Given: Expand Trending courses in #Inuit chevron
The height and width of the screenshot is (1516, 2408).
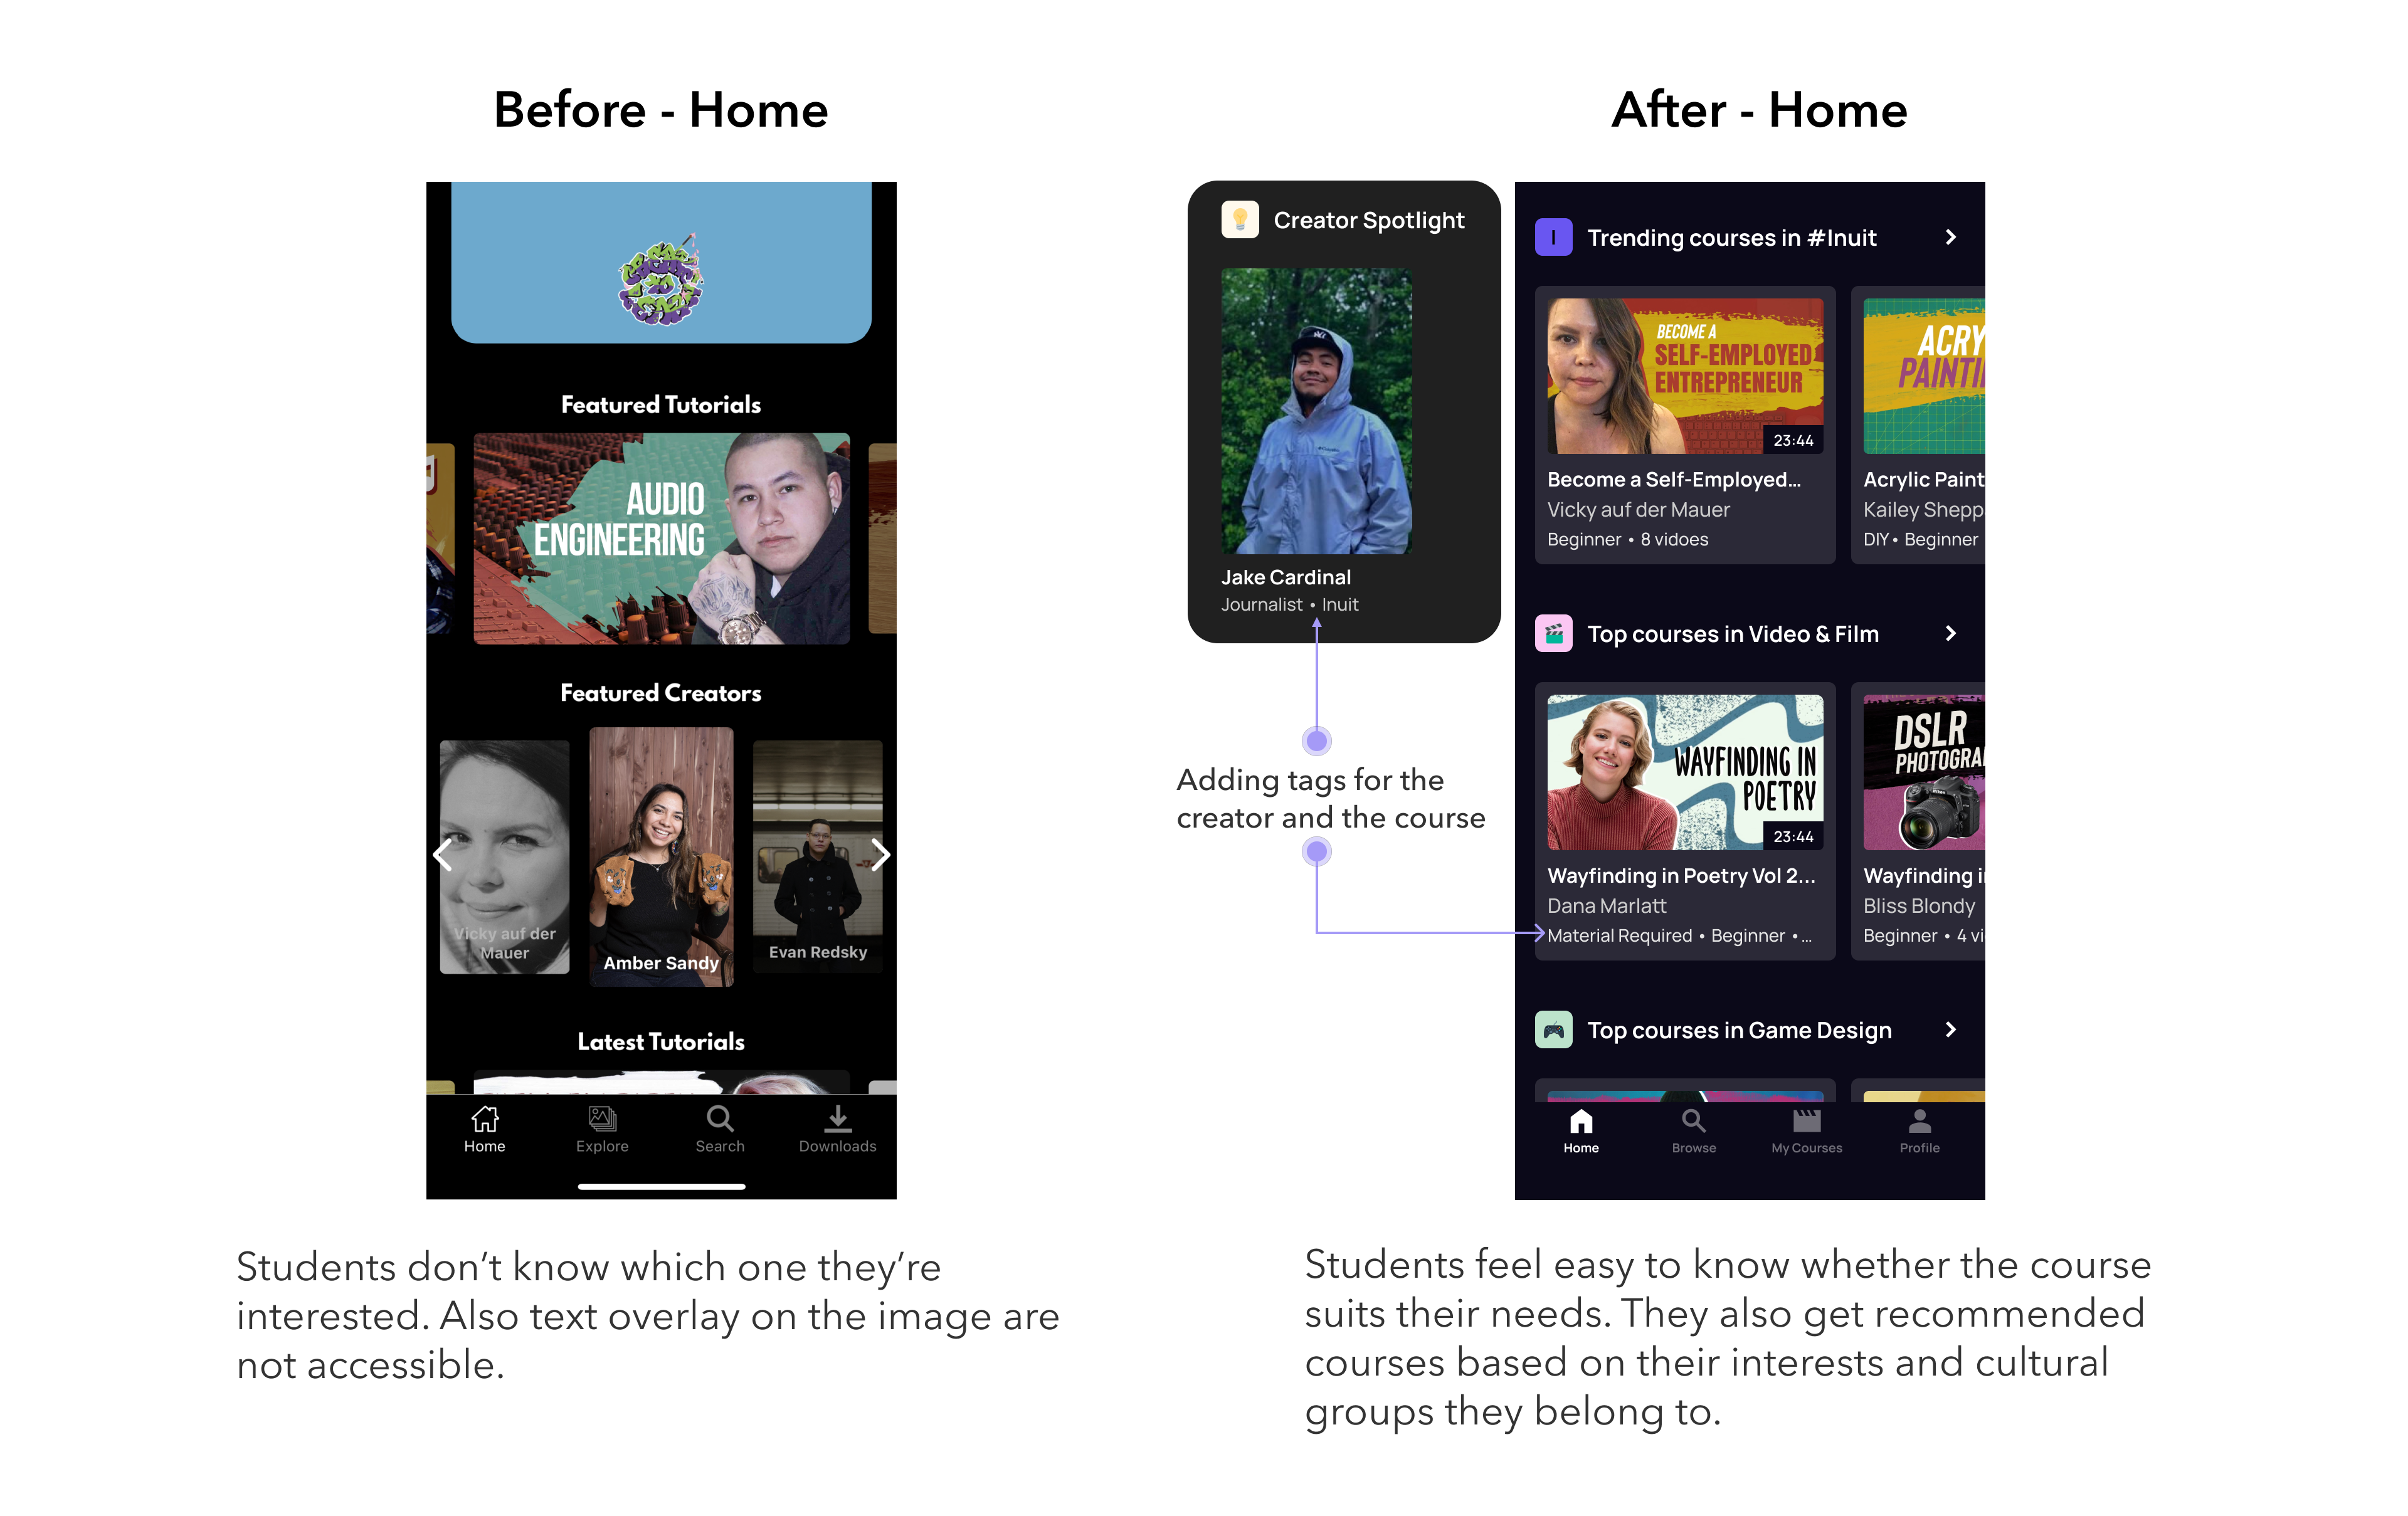Looking at the screenshot, I should (x=1950, y=238).
